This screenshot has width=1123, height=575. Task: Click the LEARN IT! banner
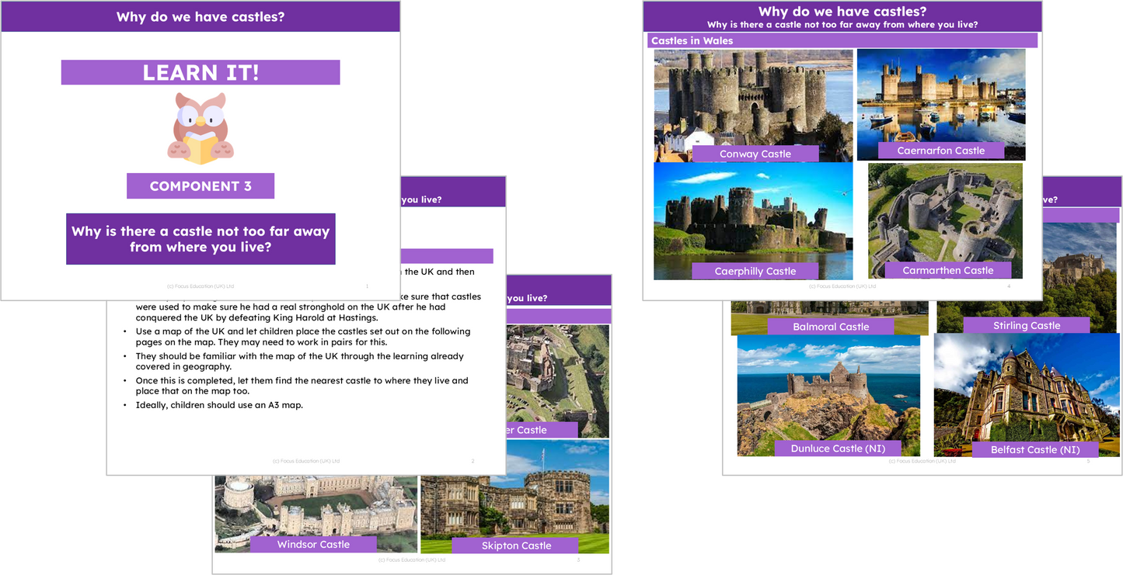(201, 73)
